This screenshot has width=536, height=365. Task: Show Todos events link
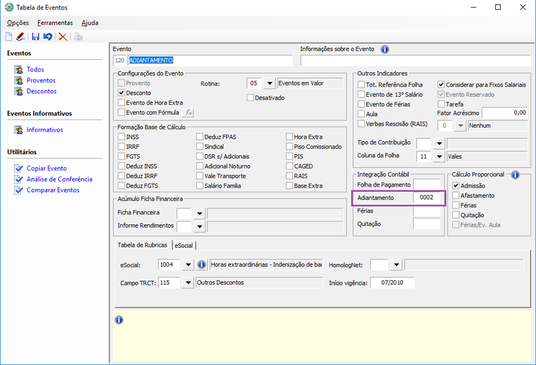coord(36,69)
